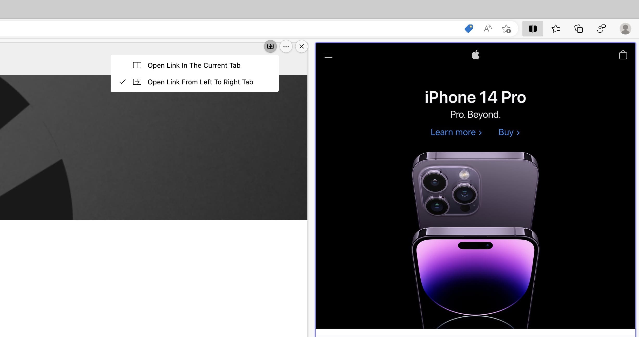The width and height of the screenshot is (639, 337).
Task: Click the iPhone 14 Pro heading
Action: (x=475, y=97)
